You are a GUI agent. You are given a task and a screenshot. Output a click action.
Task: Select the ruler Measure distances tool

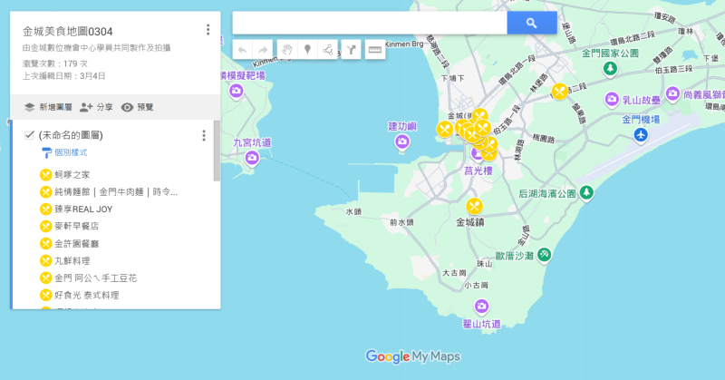(x=375, y=50)
